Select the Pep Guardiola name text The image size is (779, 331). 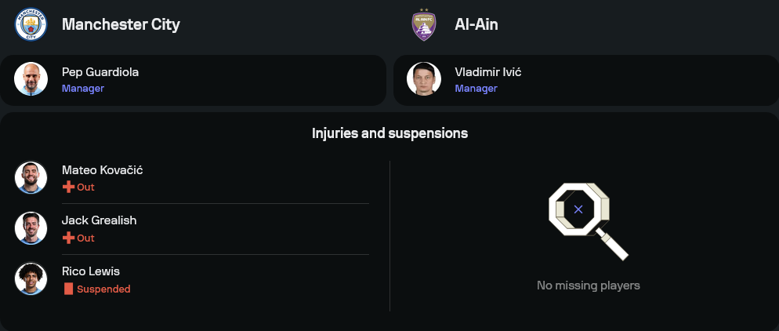(100, 72)
